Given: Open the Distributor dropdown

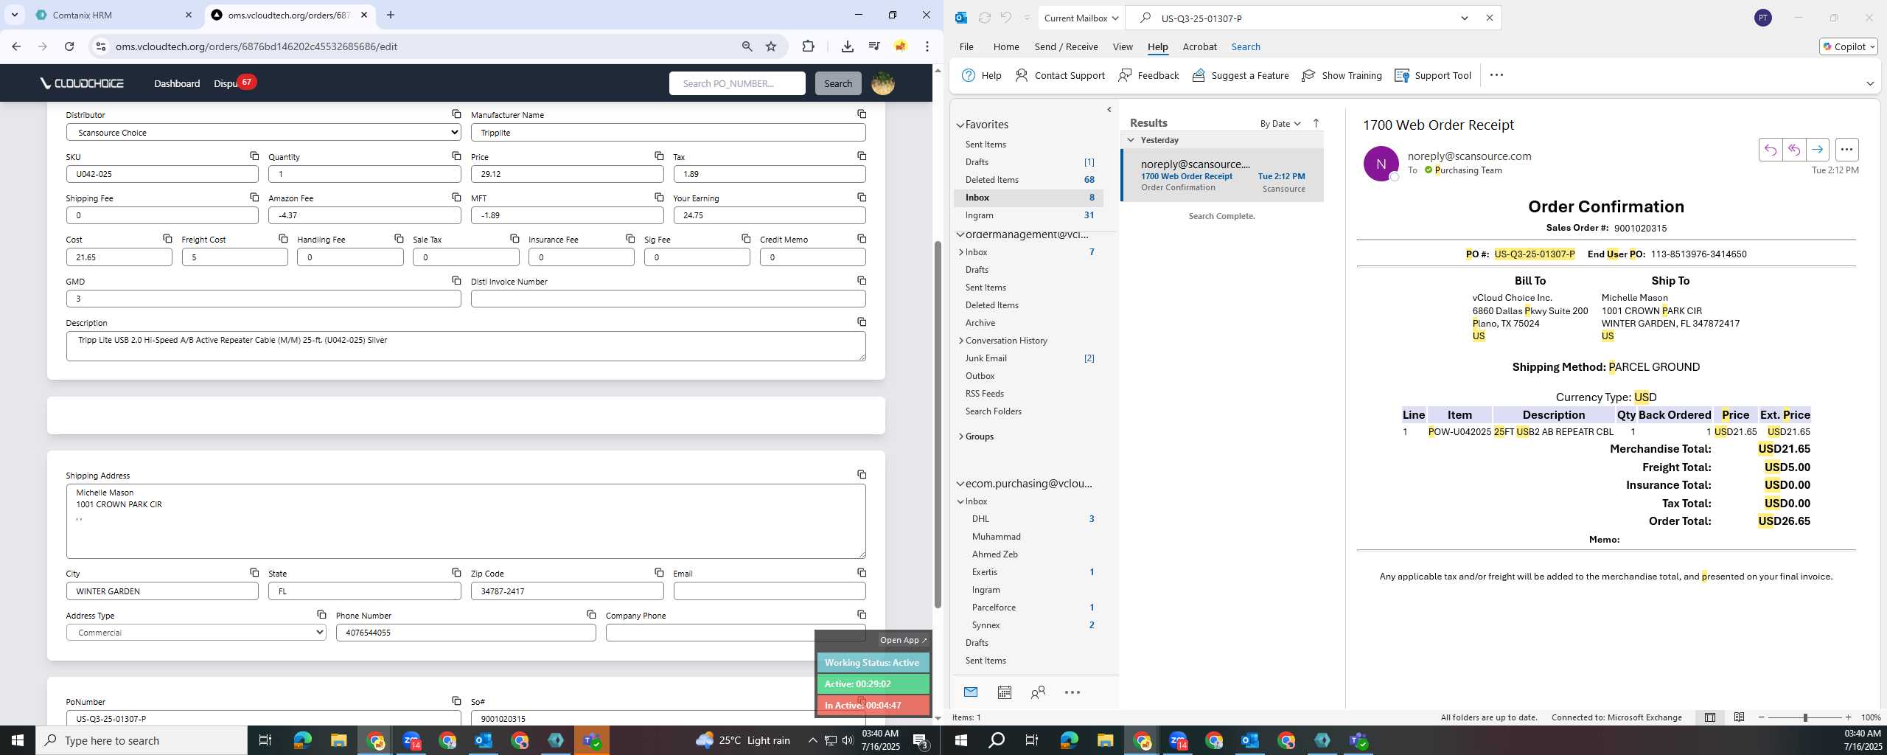Looking at the screenshot, I should (x=264, y=132).
